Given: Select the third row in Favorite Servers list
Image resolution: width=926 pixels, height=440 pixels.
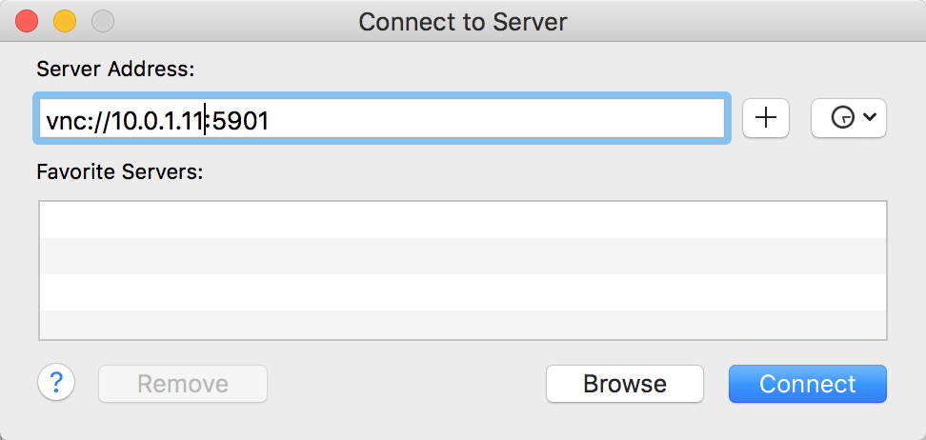Looking at the screenshot, I should click(462, 292).
